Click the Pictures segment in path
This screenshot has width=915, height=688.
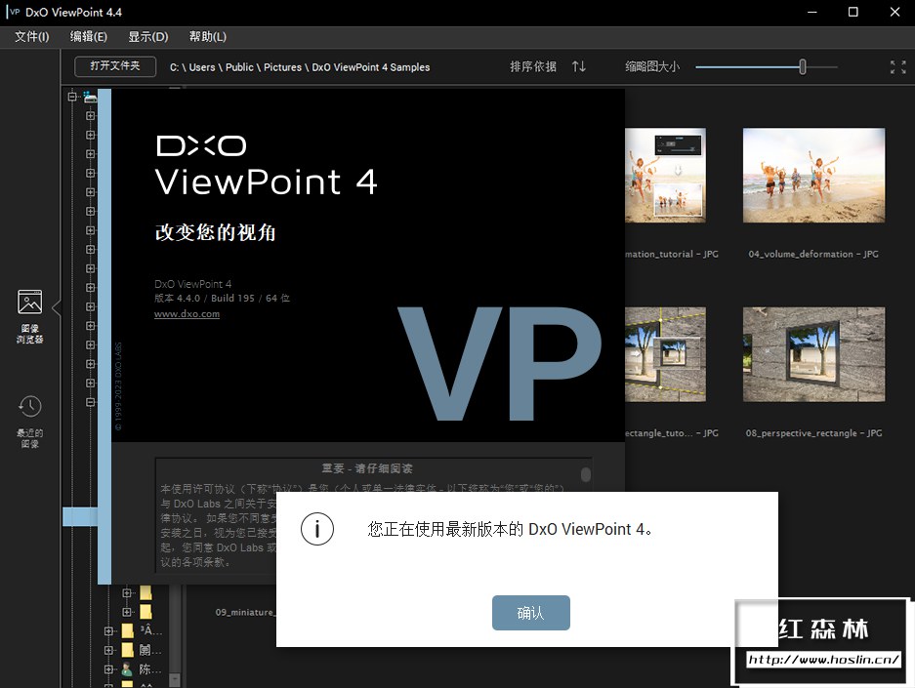[x=282, y=67]
